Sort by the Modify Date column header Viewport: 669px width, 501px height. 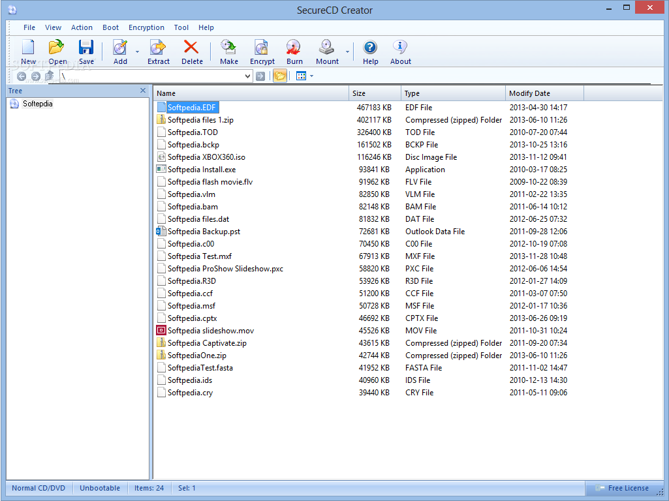(x=544, y=93)
